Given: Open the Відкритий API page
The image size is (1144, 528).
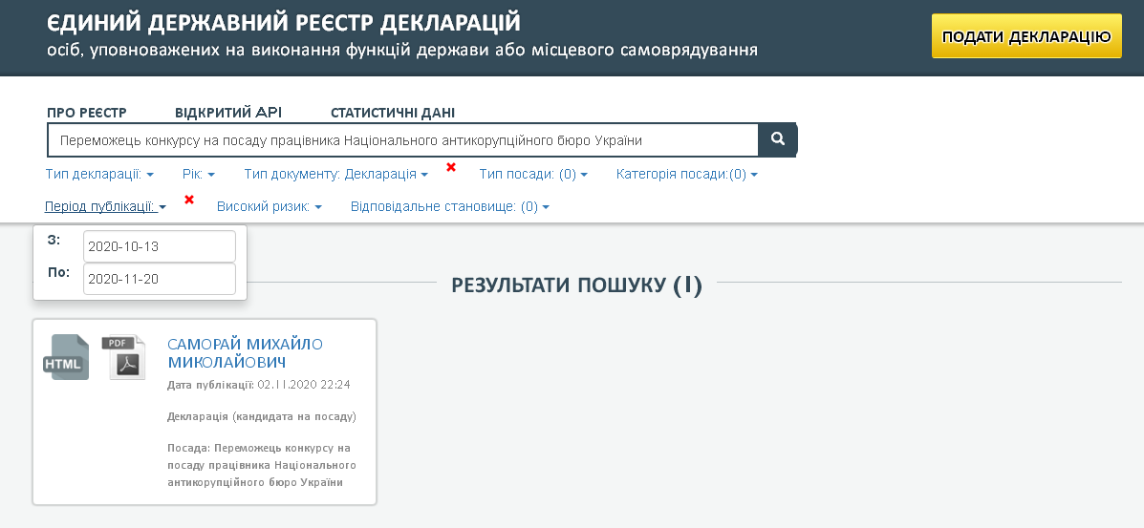Looking at the screenshot, I should pyautogui.click(x=228, y=113).
